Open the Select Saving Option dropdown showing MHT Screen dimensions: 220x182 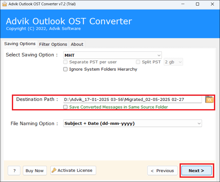coord(112,55)
